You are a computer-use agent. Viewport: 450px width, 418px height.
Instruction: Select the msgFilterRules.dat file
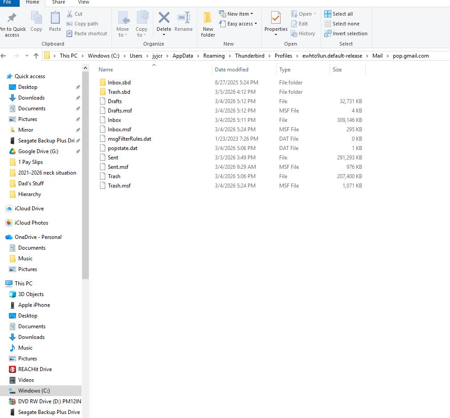coord(129,139)
